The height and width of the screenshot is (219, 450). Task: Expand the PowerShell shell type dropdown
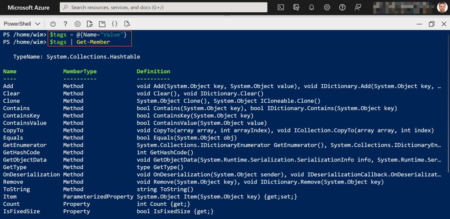coord(22,24)
